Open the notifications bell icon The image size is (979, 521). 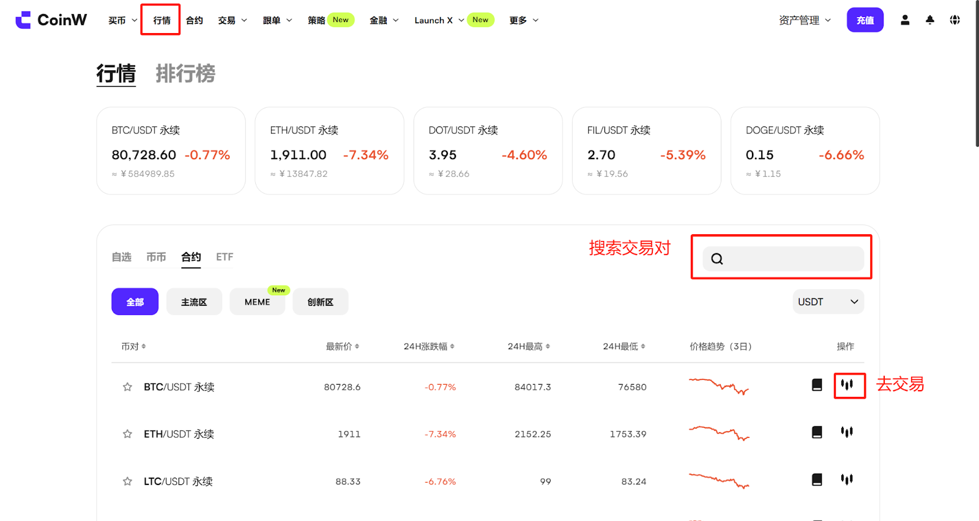tap(930, 20)
